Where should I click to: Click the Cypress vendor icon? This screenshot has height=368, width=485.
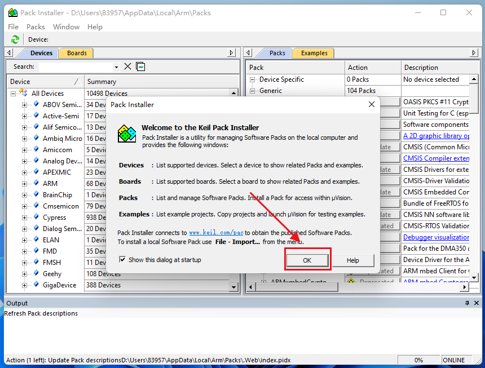coord(36,217)
